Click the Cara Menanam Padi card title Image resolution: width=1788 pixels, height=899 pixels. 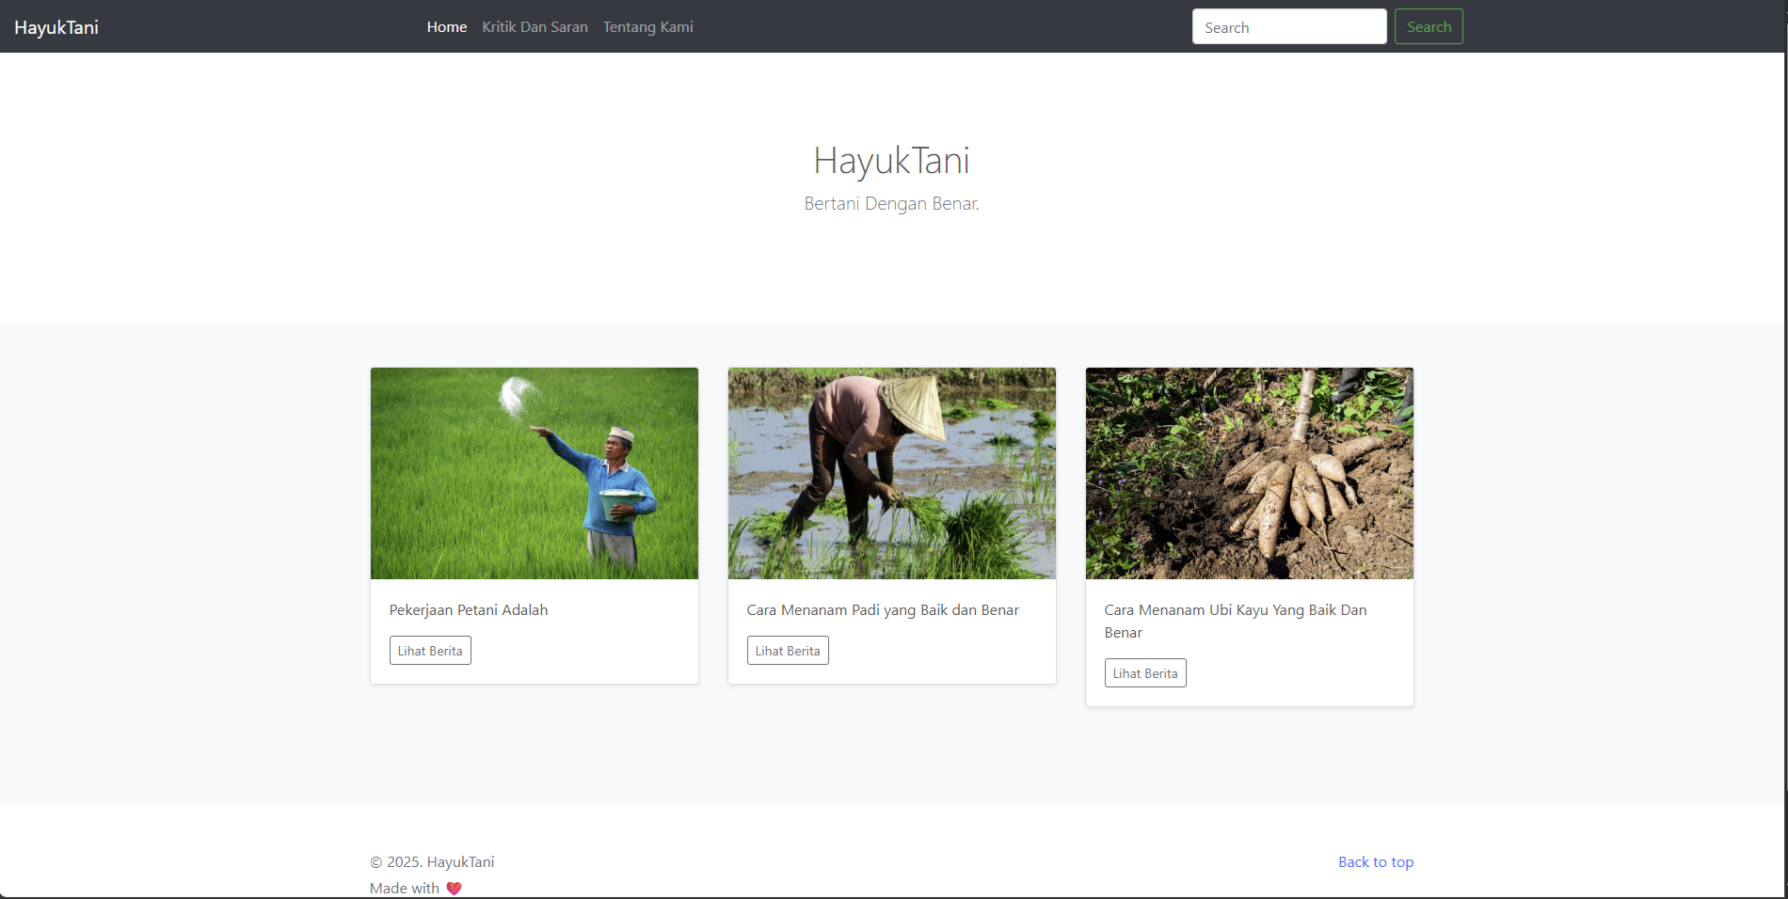[883, 610]
